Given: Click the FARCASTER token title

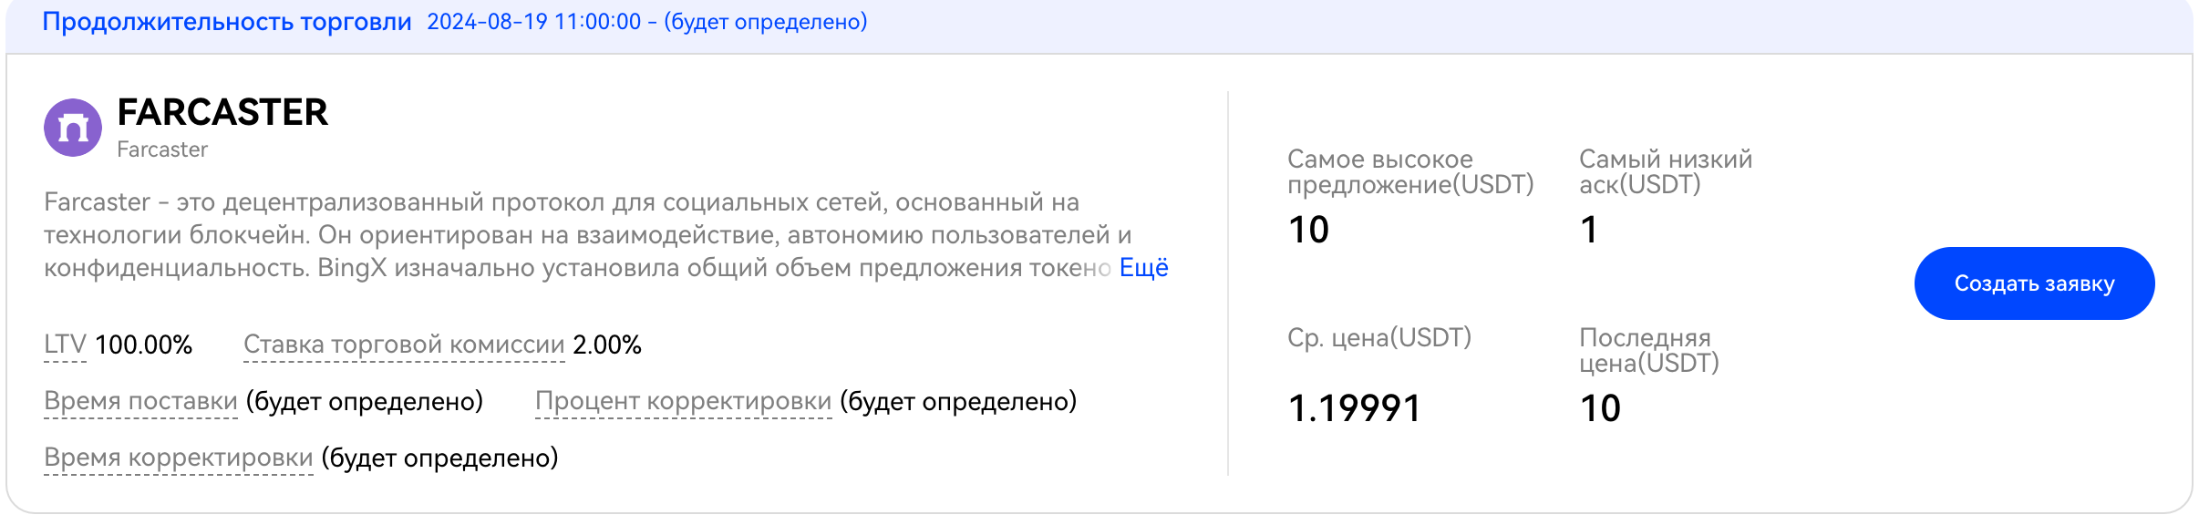Looking at the screenshot, I should click(222, 112).
